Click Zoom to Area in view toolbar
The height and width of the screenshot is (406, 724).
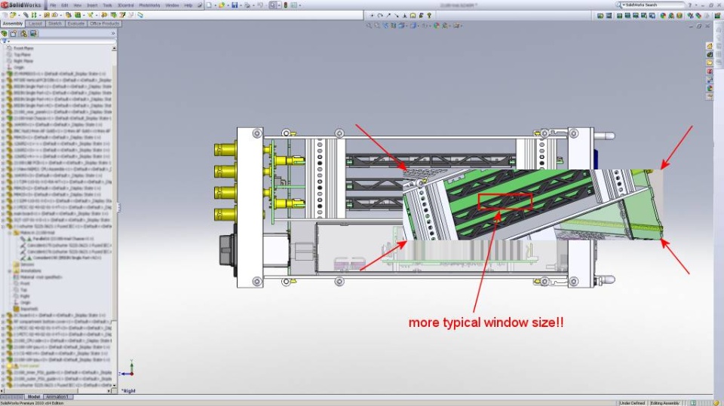coord(377,26)
